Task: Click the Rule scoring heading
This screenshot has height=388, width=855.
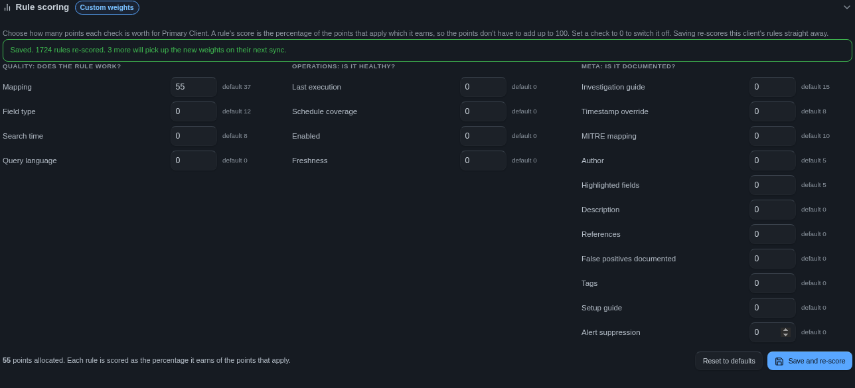Action: tap(42, 7)
